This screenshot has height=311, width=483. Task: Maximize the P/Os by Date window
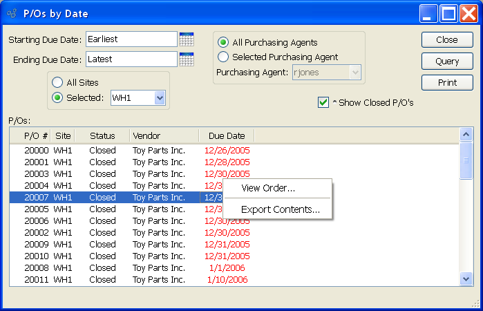pos(449,13)
